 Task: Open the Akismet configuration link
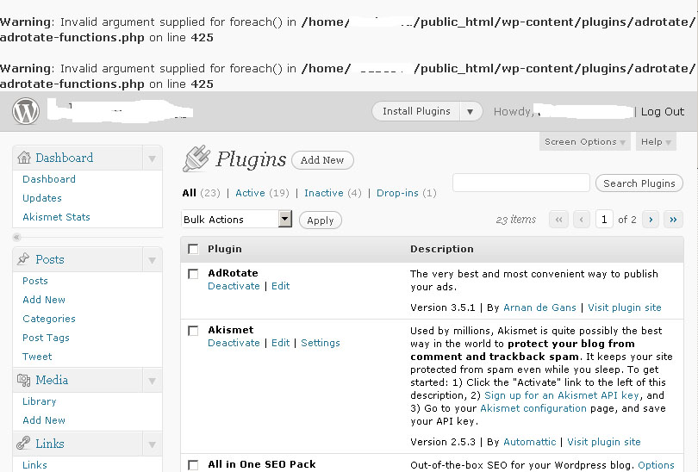[x=533, y=408]
